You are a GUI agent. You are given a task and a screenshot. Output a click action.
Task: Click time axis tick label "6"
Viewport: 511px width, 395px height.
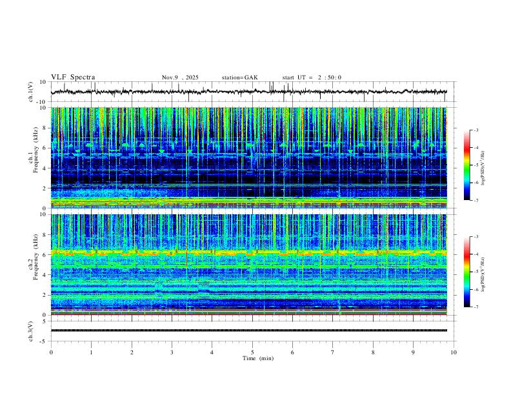coord(292,352)
